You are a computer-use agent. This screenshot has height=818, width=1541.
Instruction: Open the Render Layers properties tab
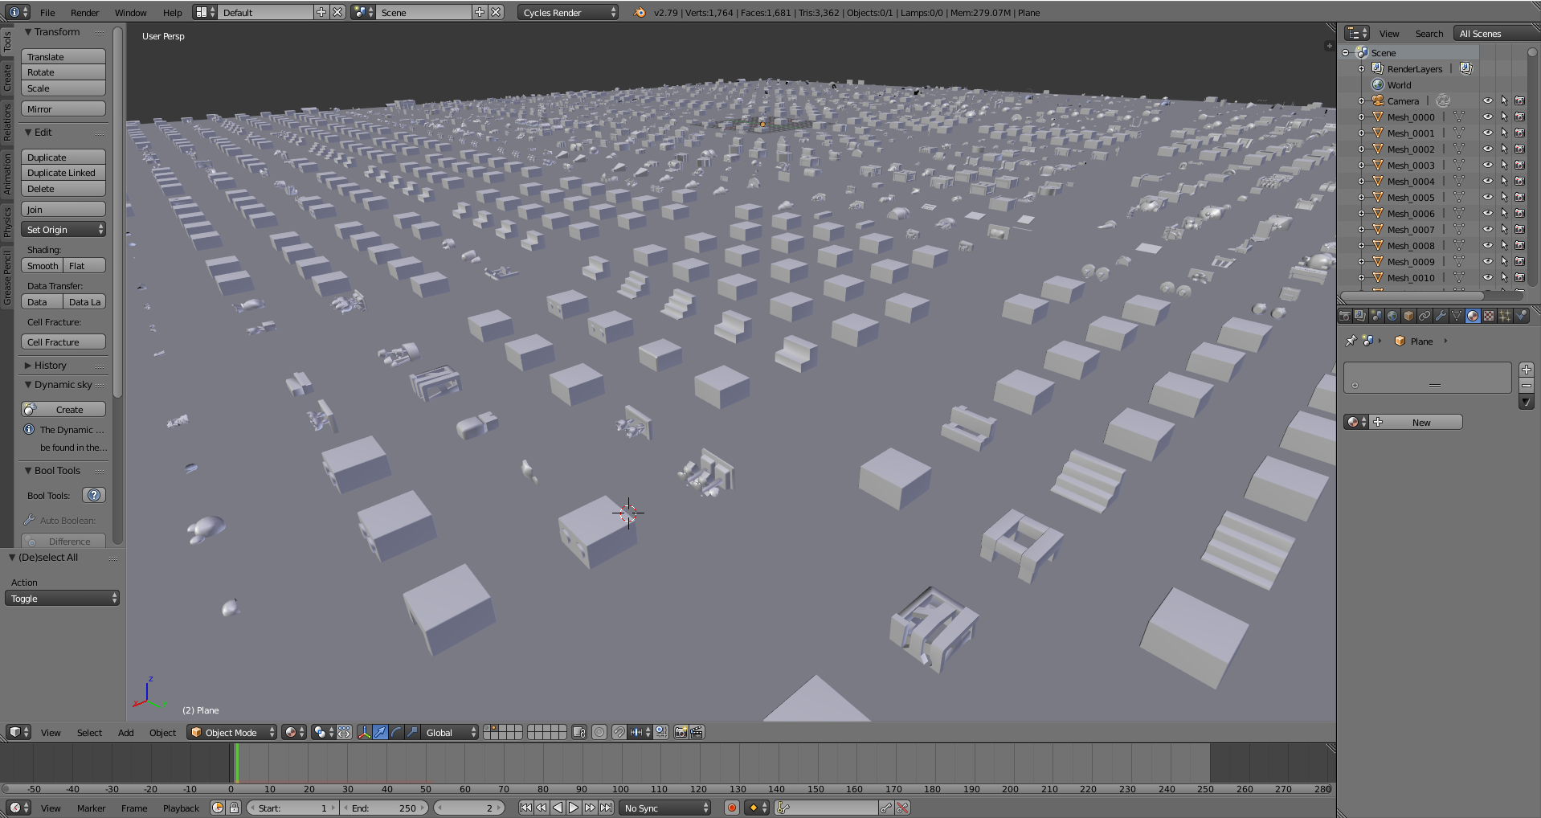(1360, 316)
